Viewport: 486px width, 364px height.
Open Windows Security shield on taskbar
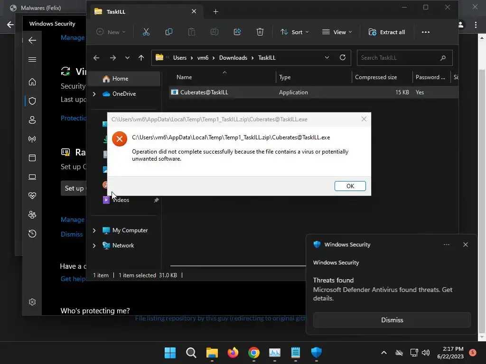317,353
